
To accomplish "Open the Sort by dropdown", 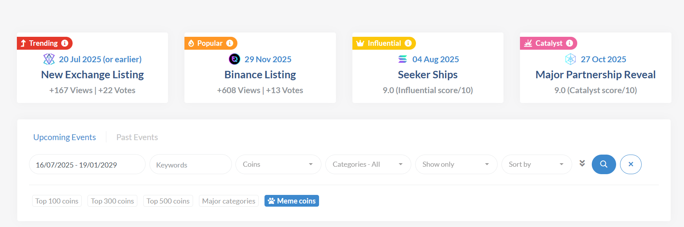I will (536, 164).
